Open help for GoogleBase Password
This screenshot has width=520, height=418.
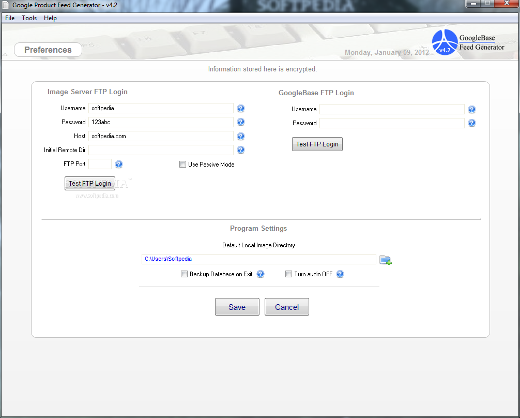471,123
